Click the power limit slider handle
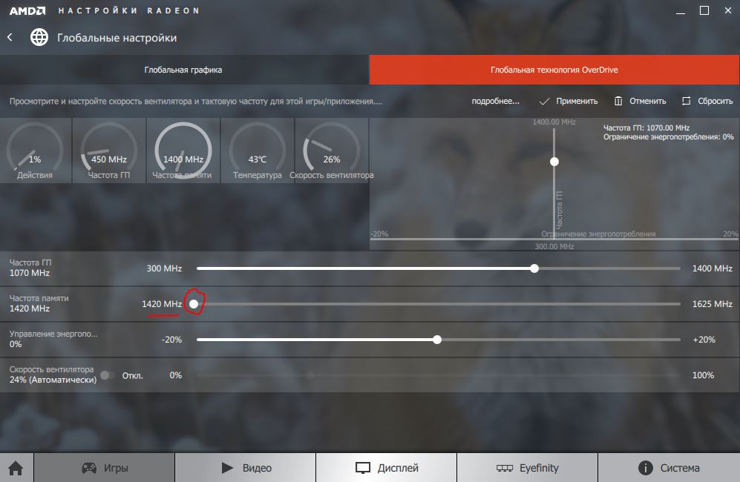The width and height of the screenshot is (740, 482). tap(437, 340)
